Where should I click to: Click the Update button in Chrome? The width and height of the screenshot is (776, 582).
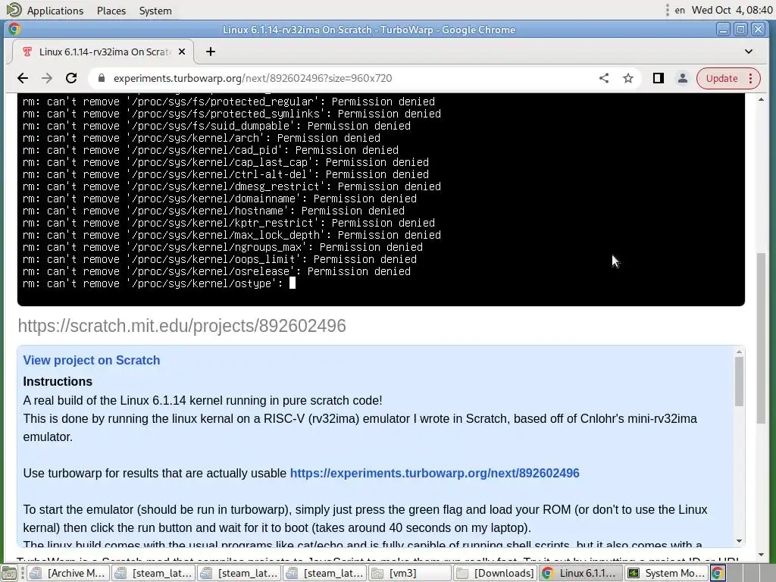point(721,78)
